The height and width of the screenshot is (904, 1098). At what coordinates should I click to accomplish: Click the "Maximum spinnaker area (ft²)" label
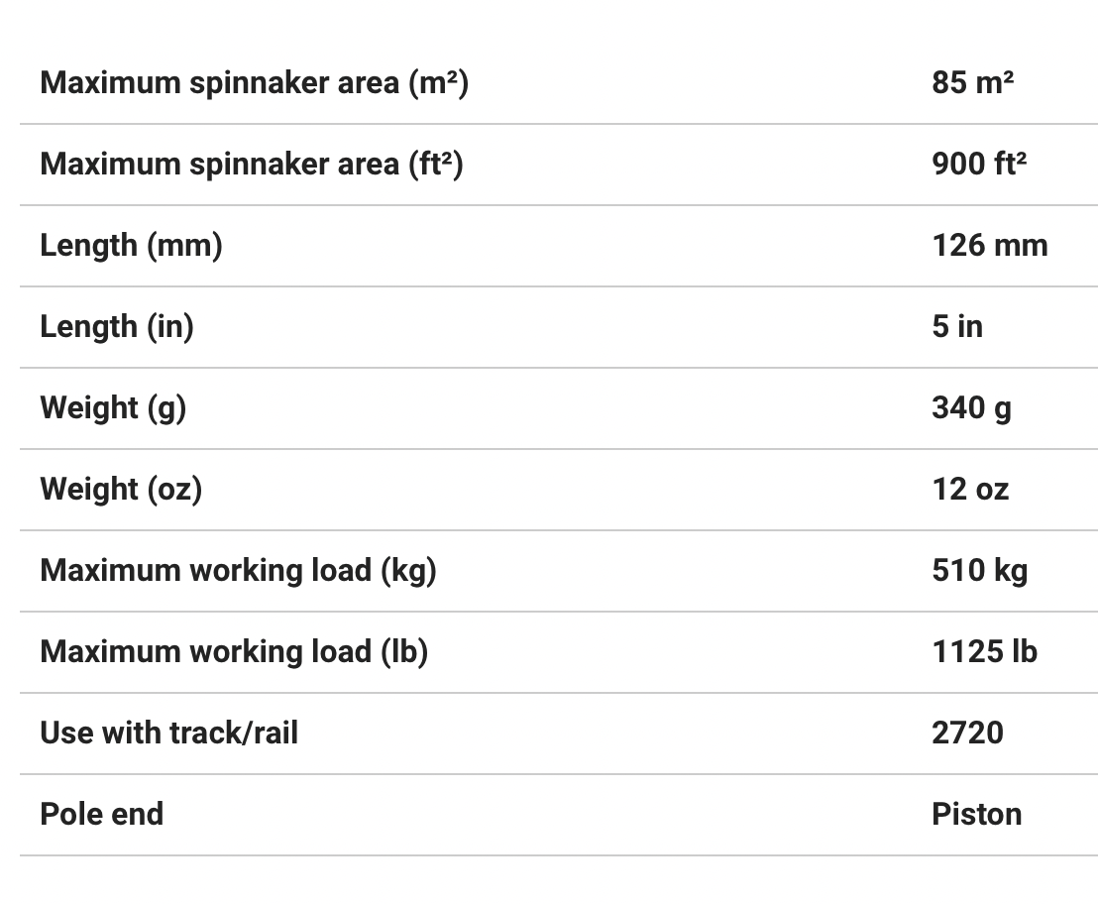(251, 164)
